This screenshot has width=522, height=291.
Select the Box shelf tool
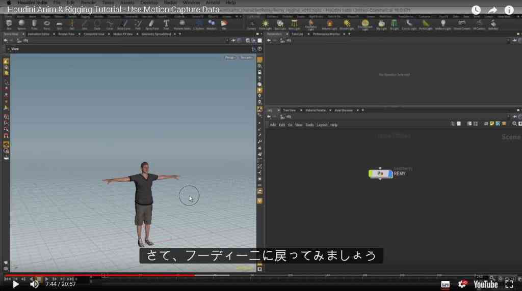coord(9,23)
